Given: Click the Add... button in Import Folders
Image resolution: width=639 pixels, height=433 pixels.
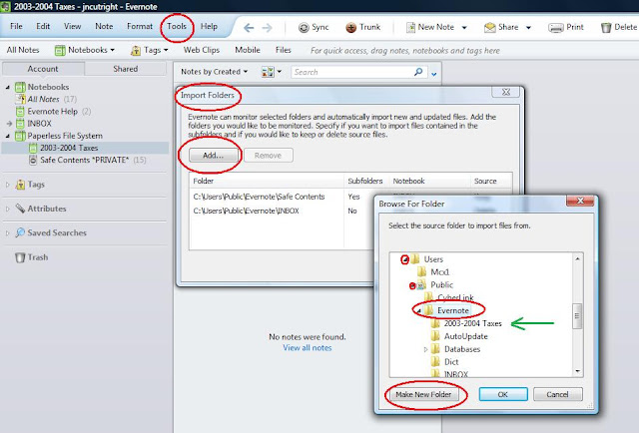Looking at the screenshot, I should [213, 156].
